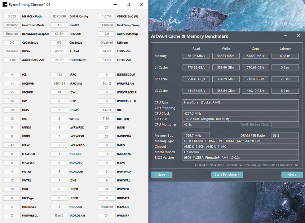The height and width of the screenshot is (223, 305).
Task: Close AIDA64 window using X icon
Action: click(x=298, y=36)
